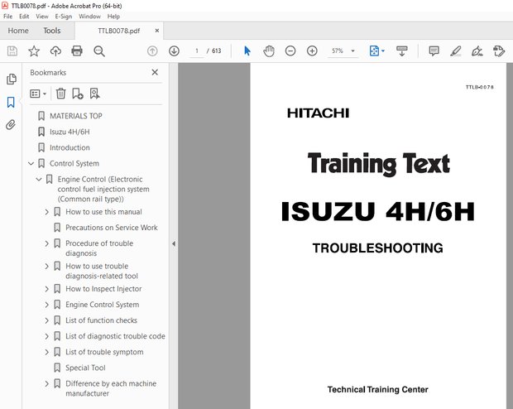
Task: Close the Bookmarks panel
Action: [x=155, y=72]
